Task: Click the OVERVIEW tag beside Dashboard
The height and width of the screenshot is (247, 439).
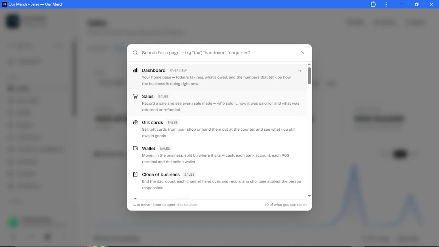Action: (178, 71)
